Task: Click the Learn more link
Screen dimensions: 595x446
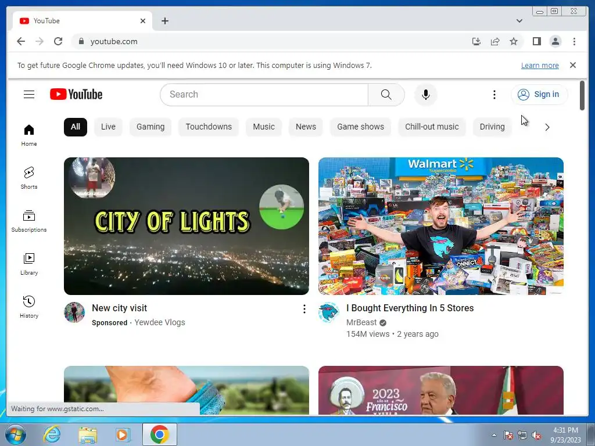Action: pos(540,65)
